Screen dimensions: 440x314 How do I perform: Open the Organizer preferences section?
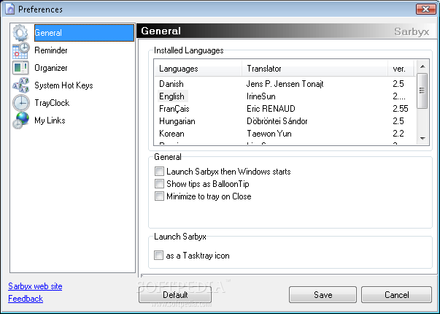coord(51,68)
